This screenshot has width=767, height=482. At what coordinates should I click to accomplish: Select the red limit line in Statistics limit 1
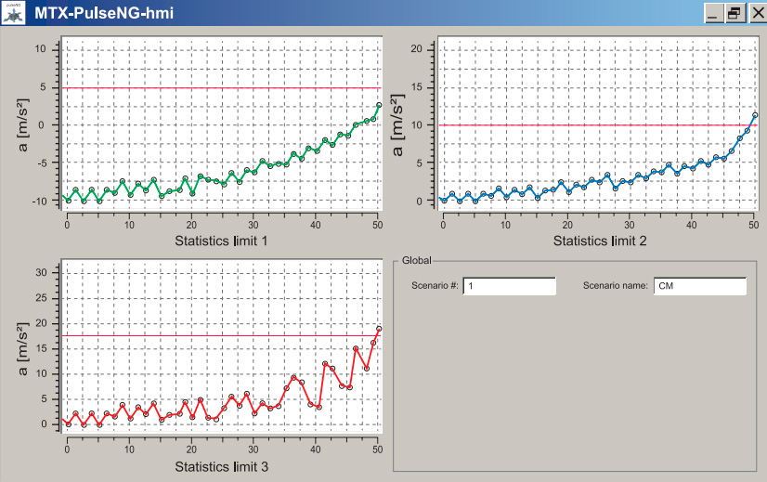point(221,88)
